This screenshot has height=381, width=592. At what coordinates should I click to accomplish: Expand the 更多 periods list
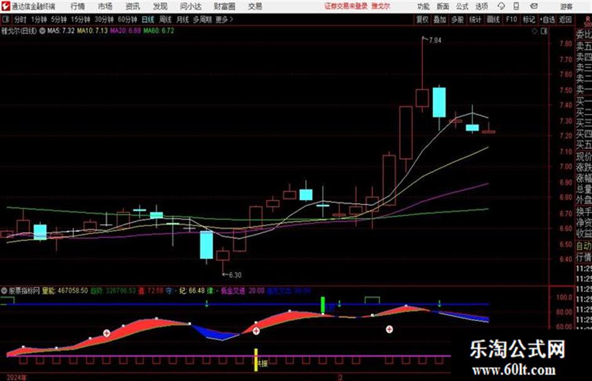point(224,19)
